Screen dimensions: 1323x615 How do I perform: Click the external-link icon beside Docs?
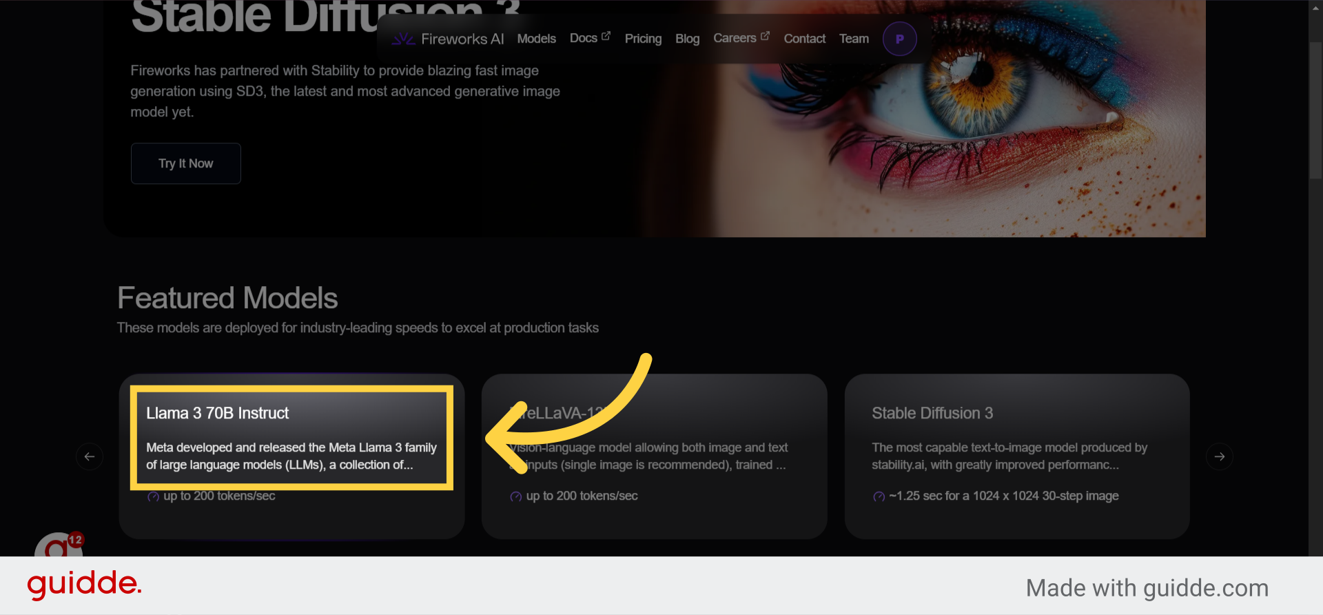606,36
